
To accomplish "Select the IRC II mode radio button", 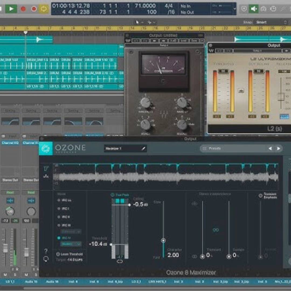I will 59,217.
